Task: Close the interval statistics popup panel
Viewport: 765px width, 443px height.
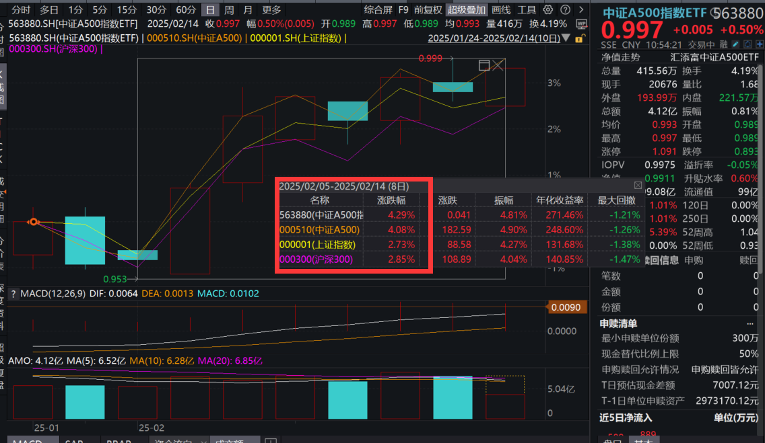Action: coord(638,185)
